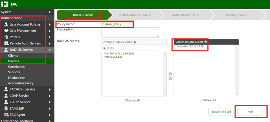Select WPA2 (2.2.2.2) client
Image resolution: width=270 pixels, height=122 pixels.
click(113, 57)
